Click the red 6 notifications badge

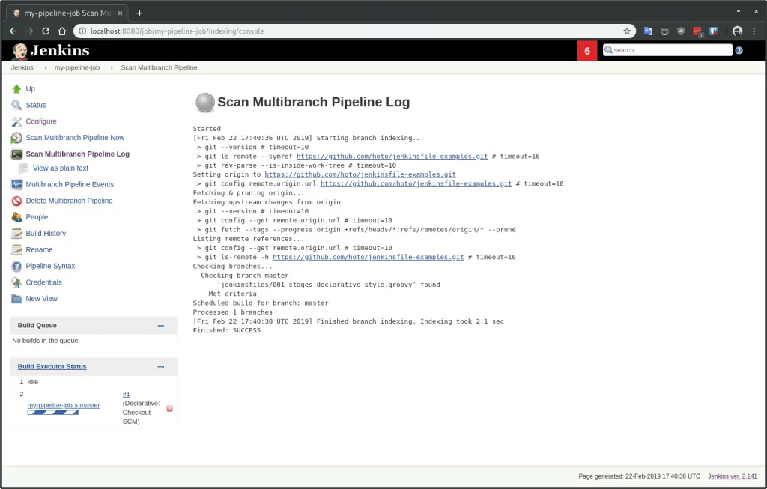pyautogui.click(x=587, y=51)
